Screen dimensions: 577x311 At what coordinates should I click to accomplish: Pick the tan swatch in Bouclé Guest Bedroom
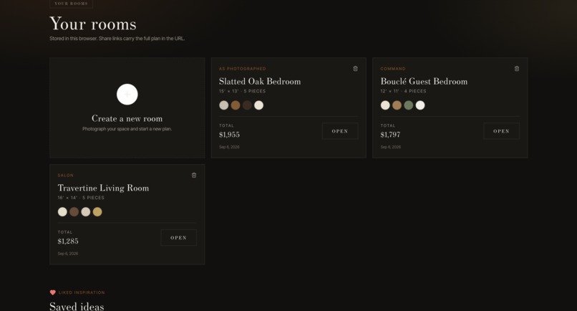click(397, 105)
